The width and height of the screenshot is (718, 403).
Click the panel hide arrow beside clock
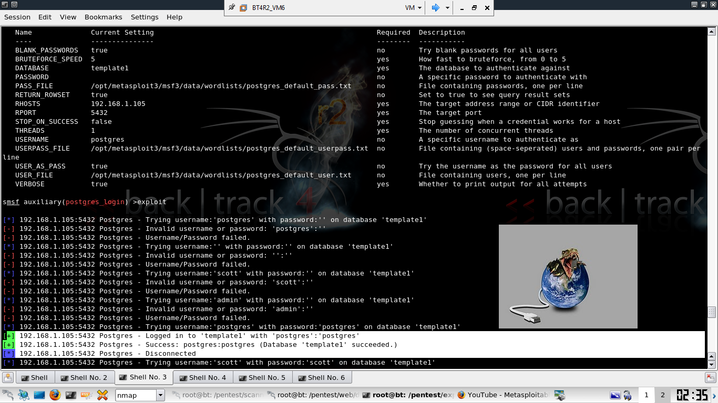click(x=714, y=395)
